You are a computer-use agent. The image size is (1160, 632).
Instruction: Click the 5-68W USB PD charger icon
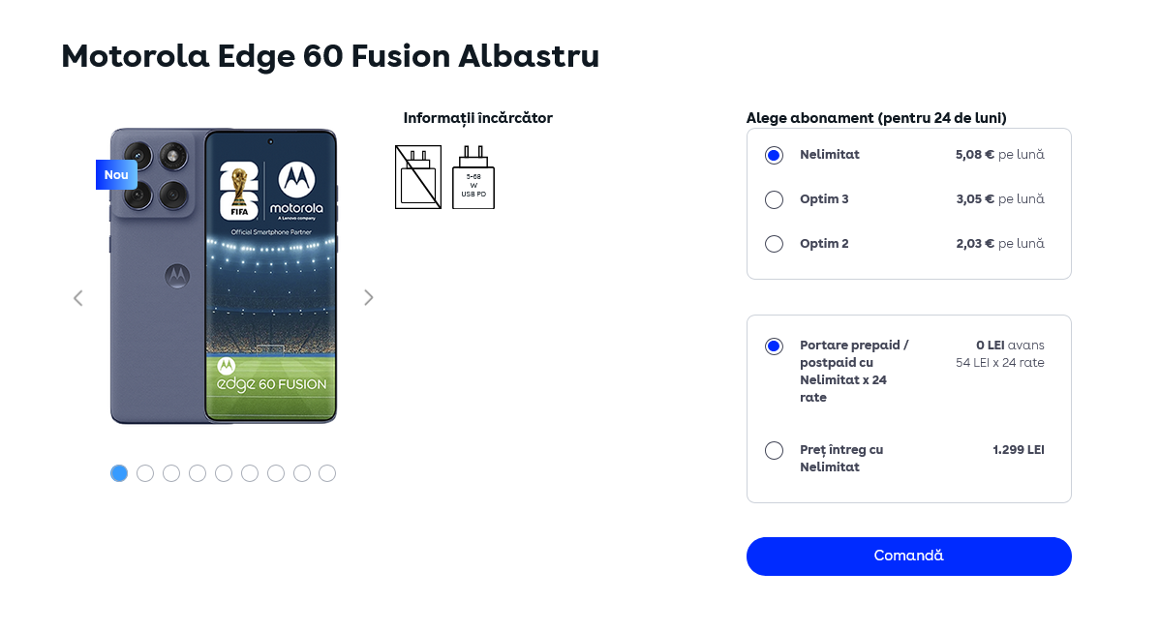click(473, 178)
